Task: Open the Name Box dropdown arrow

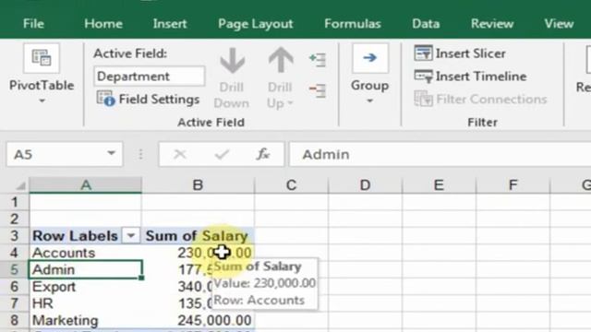Action: click(111, 153)
